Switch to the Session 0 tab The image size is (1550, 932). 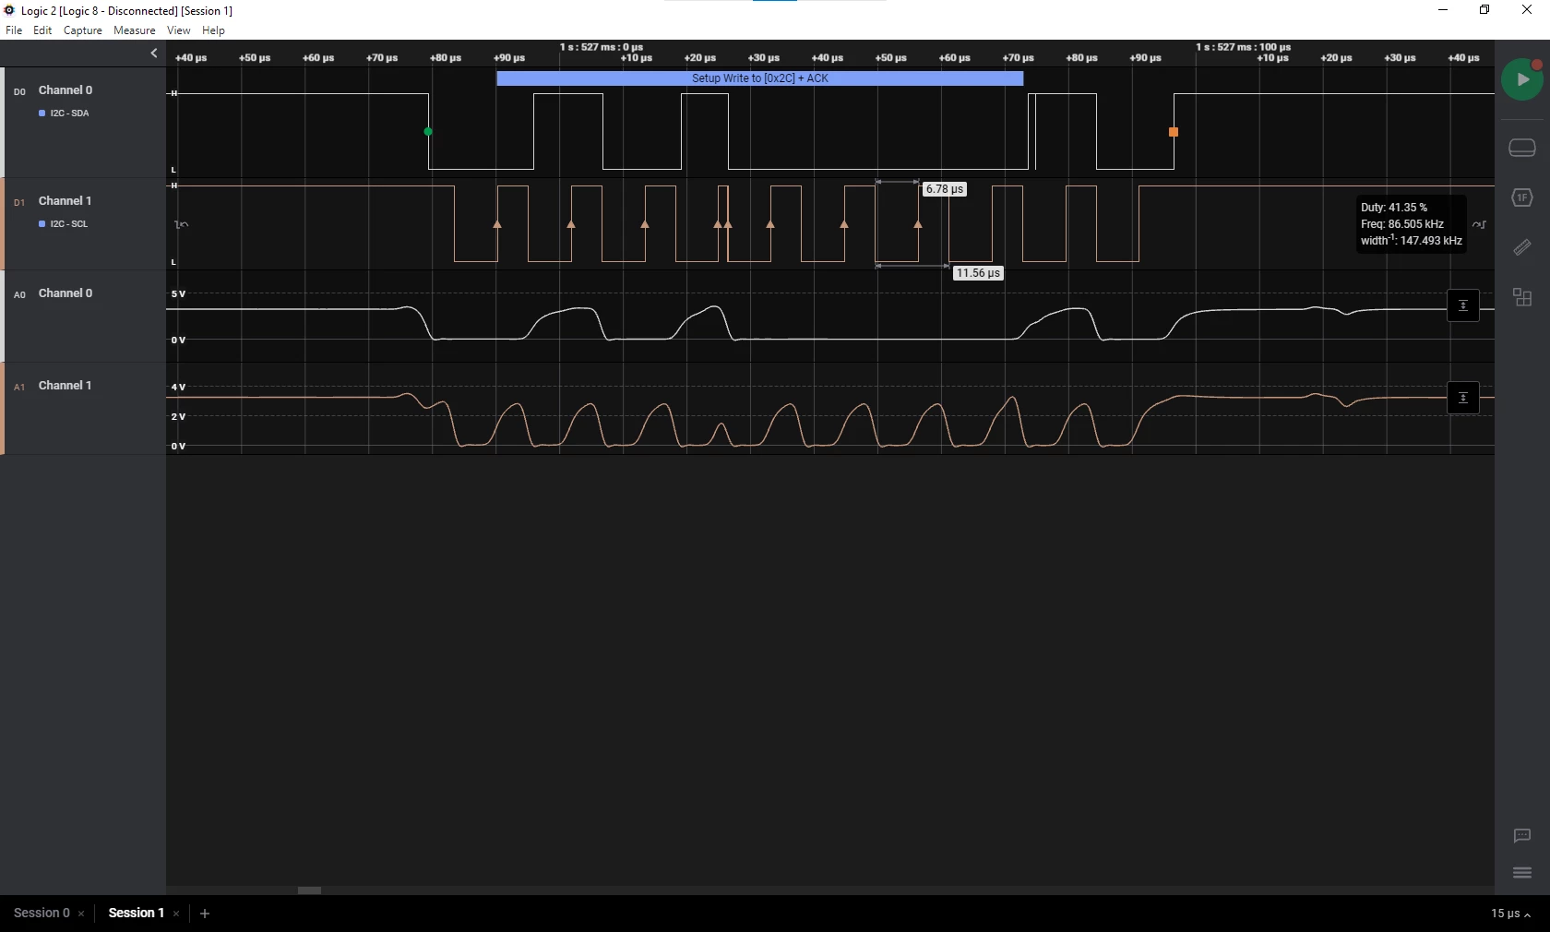point(42,913)
